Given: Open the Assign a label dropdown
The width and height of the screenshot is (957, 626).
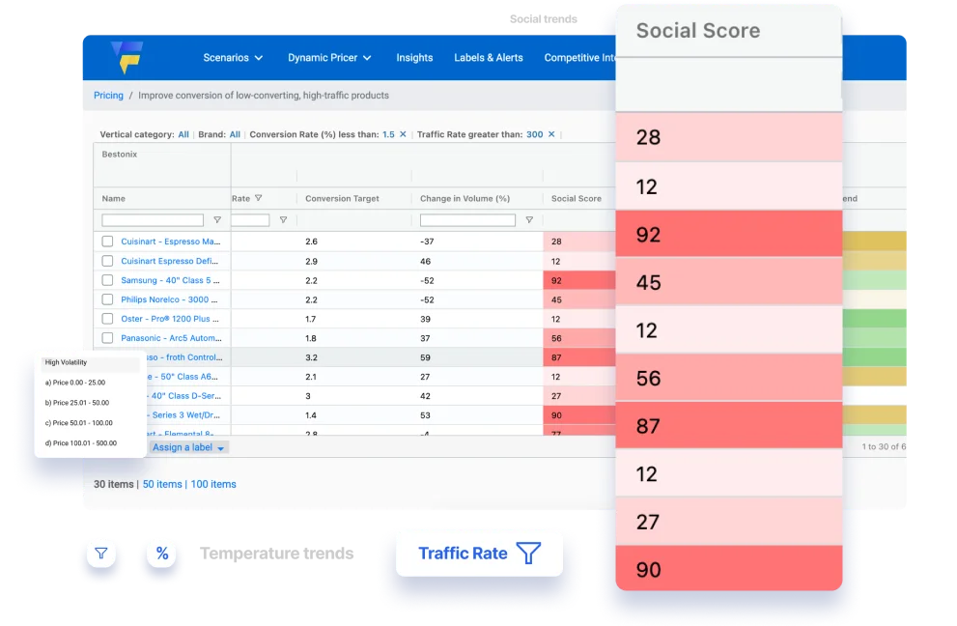Looking at the screenshot, I should 189,447.
